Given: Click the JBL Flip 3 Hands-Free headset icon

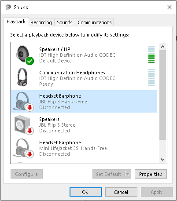Looking at the screenshot, I should (23, 102).
